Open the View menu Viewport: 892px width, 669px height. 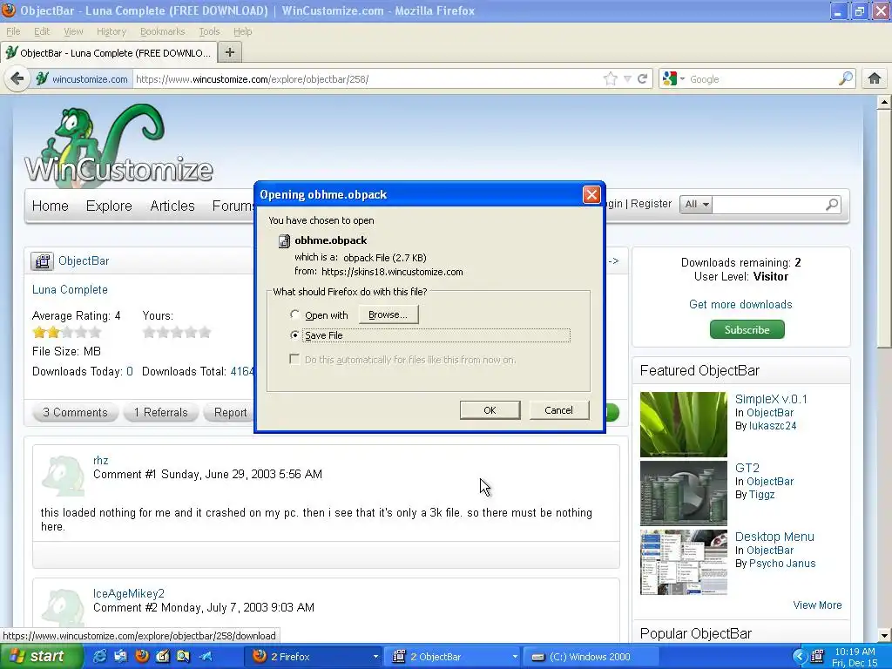point(73,31)
